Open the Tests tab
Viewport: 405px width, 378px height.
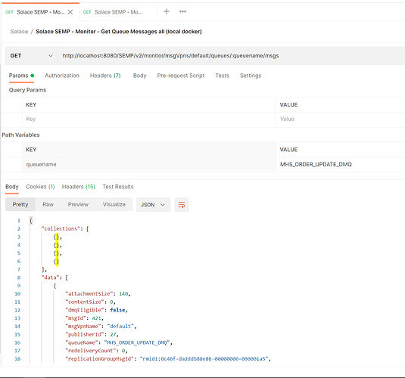(222, 76)
